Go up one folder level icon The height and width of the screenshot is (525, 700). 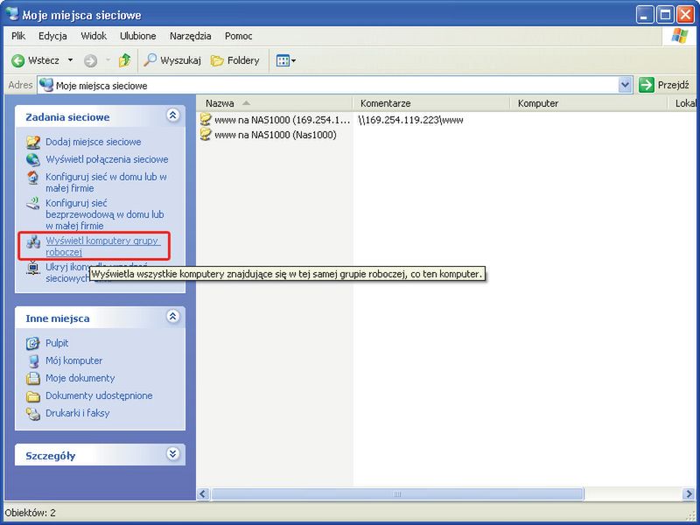click(x=124, y=60)
